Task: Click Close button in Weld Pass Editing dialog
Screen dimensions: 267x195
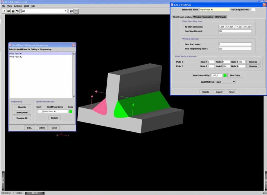Action: [x=54, y=128]
